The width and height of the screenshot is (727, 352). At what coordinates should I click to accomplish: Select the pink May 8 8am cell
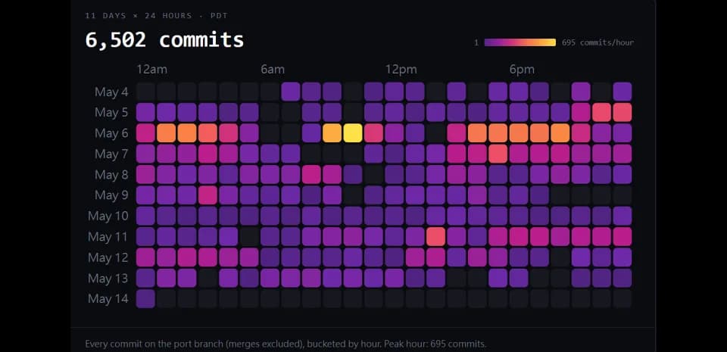[311, 175]
